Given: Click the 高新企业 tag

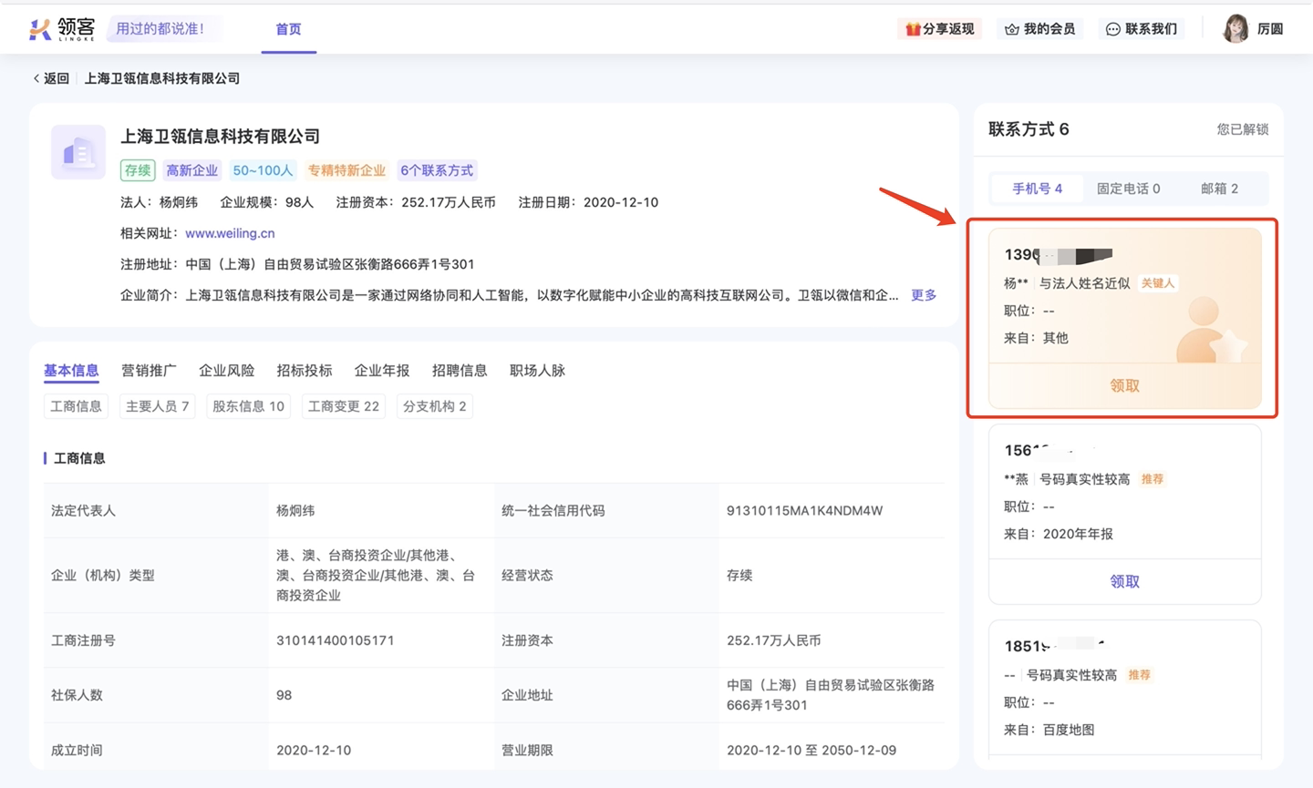Looking at the screenshot, I should coord(191,170).
